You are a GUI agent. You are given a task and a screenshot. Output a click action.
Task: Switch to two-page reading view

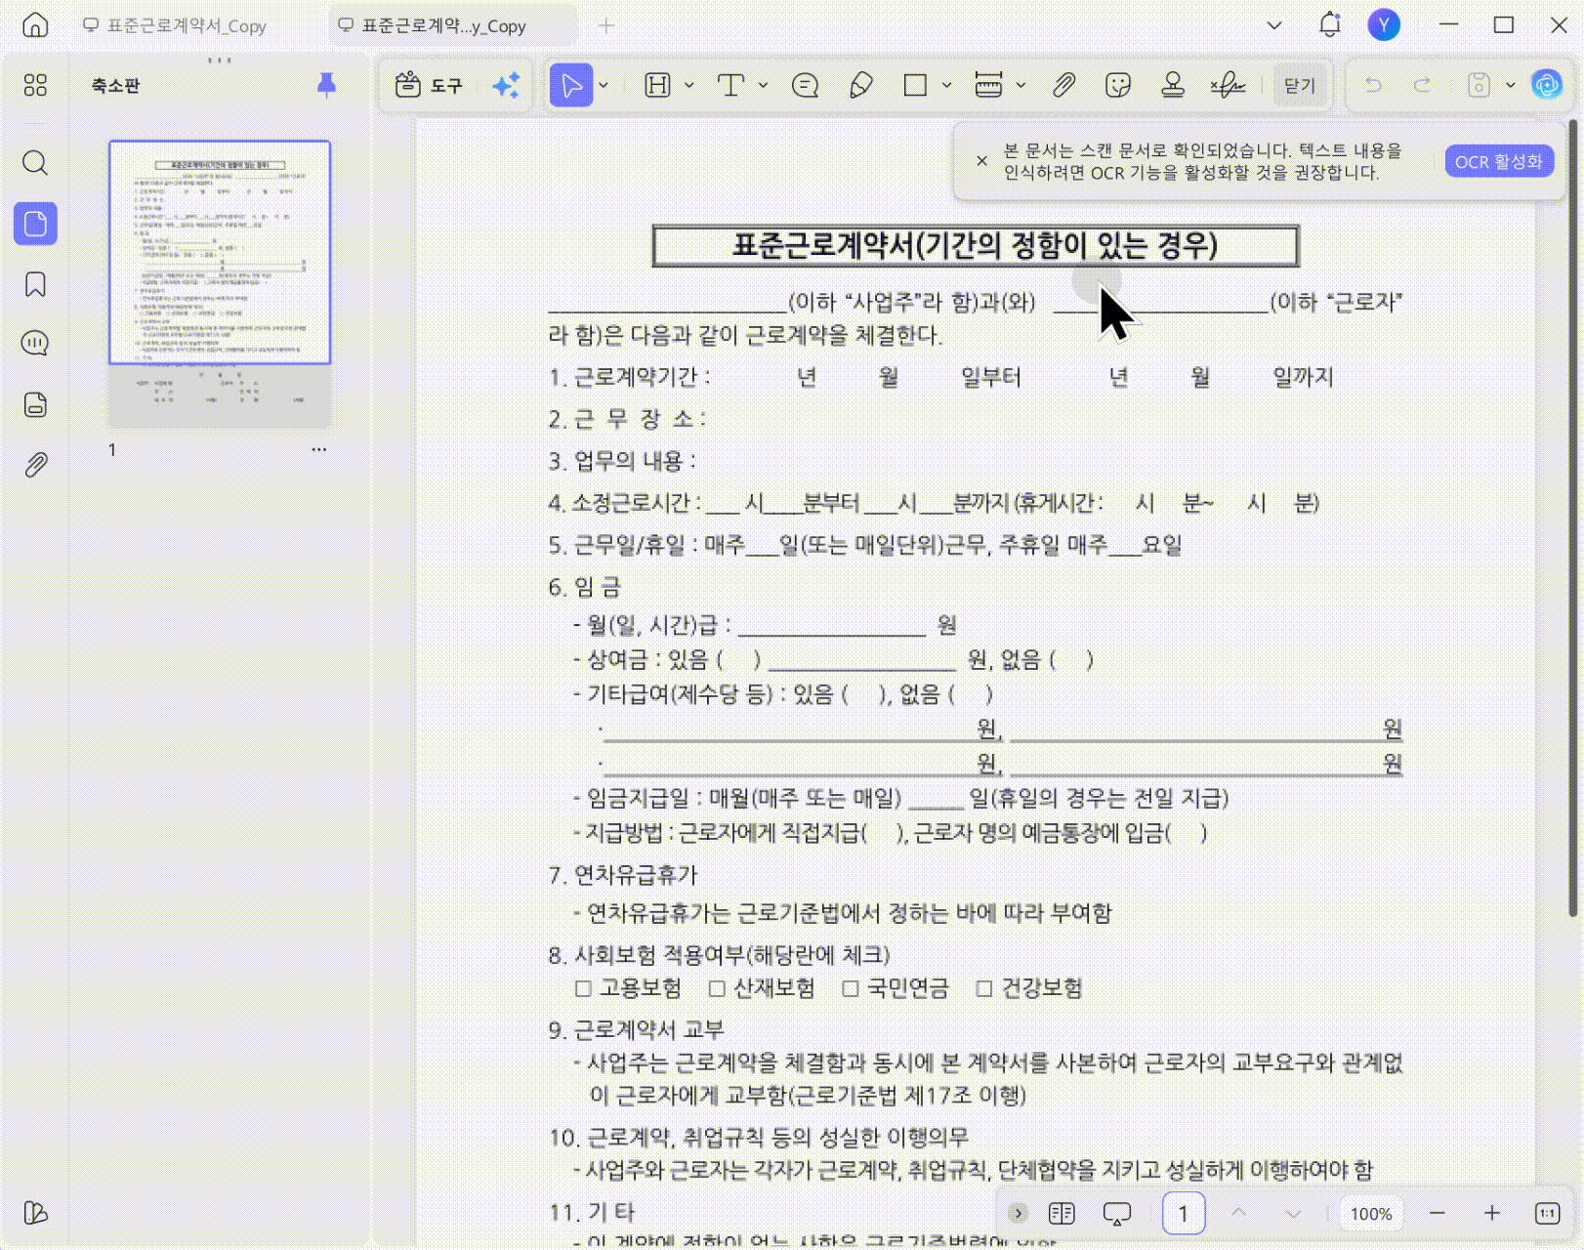(1062, 1213)
